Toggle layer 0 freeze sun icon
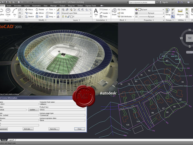Screen dimensions: 193x145 coord(66,17)
